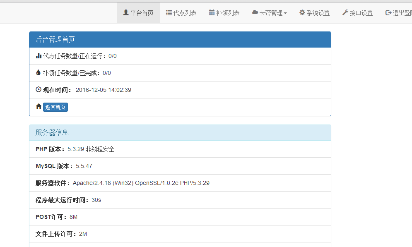This screenshot has height=247, width=412.
Task: Click the 返回首页 button
Action: 55,107
